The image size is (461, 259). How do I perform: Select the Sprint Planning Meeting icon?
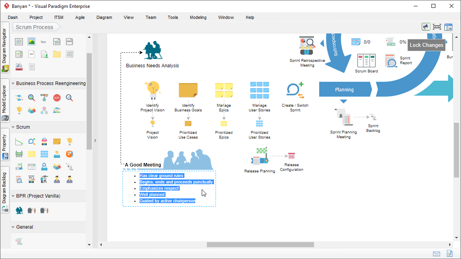coord(344,117)
